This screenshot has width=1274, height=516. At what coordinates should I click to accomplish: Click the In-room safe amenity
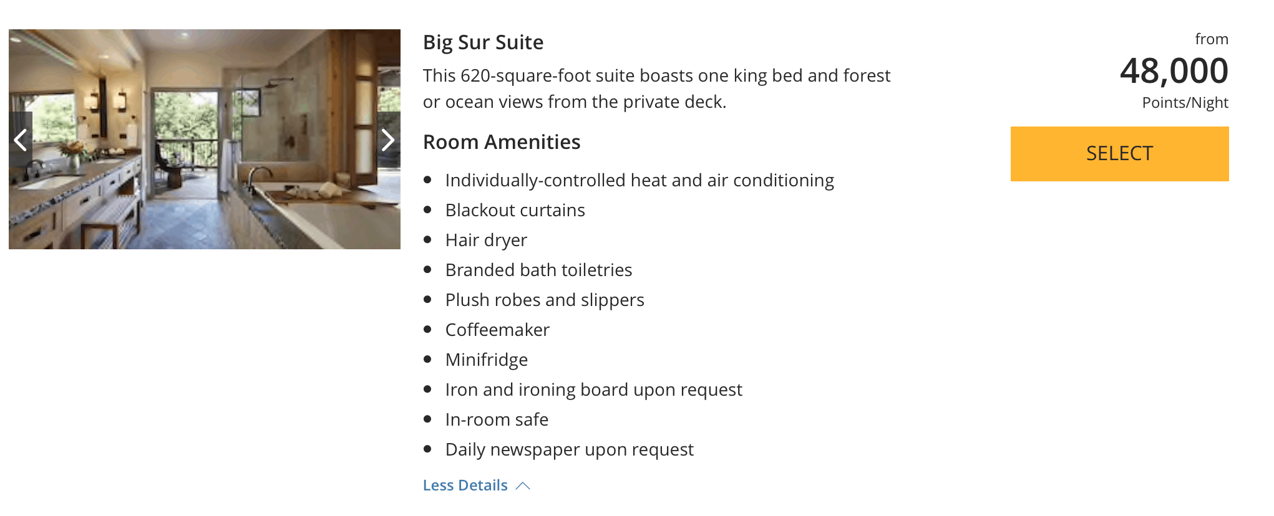pos(497,419)
